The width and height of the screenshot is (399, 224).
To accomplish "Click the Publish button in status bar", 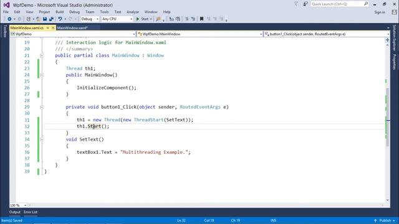I will click(385, 221).
